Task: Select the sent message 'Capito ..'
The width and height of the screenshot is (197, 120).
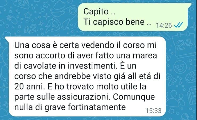Action: click(99, 12)
